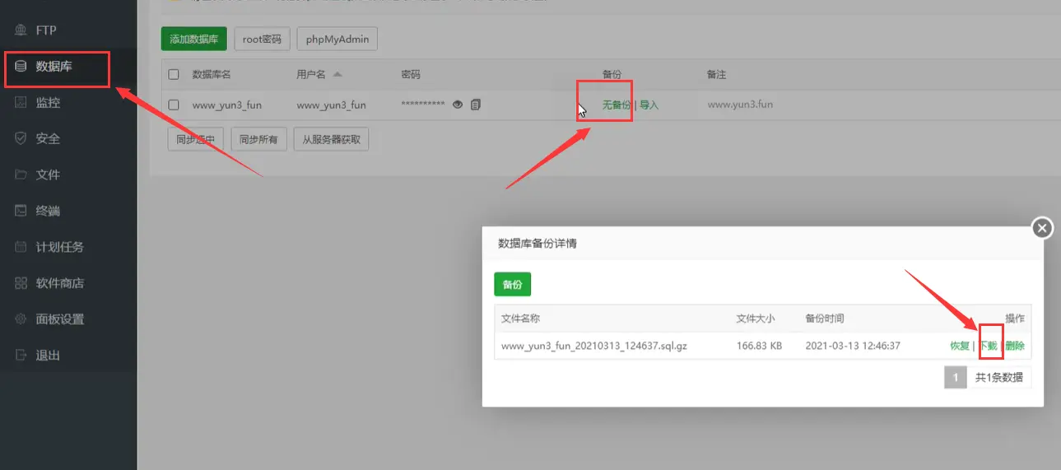The width and height of the screenshot is (1061, 470).
Task: Click the 166.83 KB file size cell
Action: tap(759, 346)
